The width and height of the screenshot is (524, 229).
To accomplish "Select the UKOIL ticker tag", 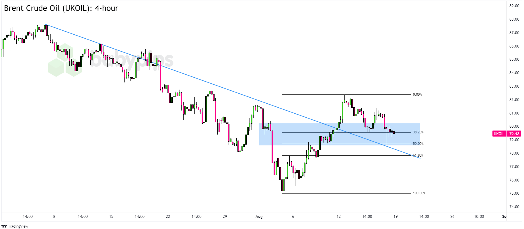I will pos(499,134).
